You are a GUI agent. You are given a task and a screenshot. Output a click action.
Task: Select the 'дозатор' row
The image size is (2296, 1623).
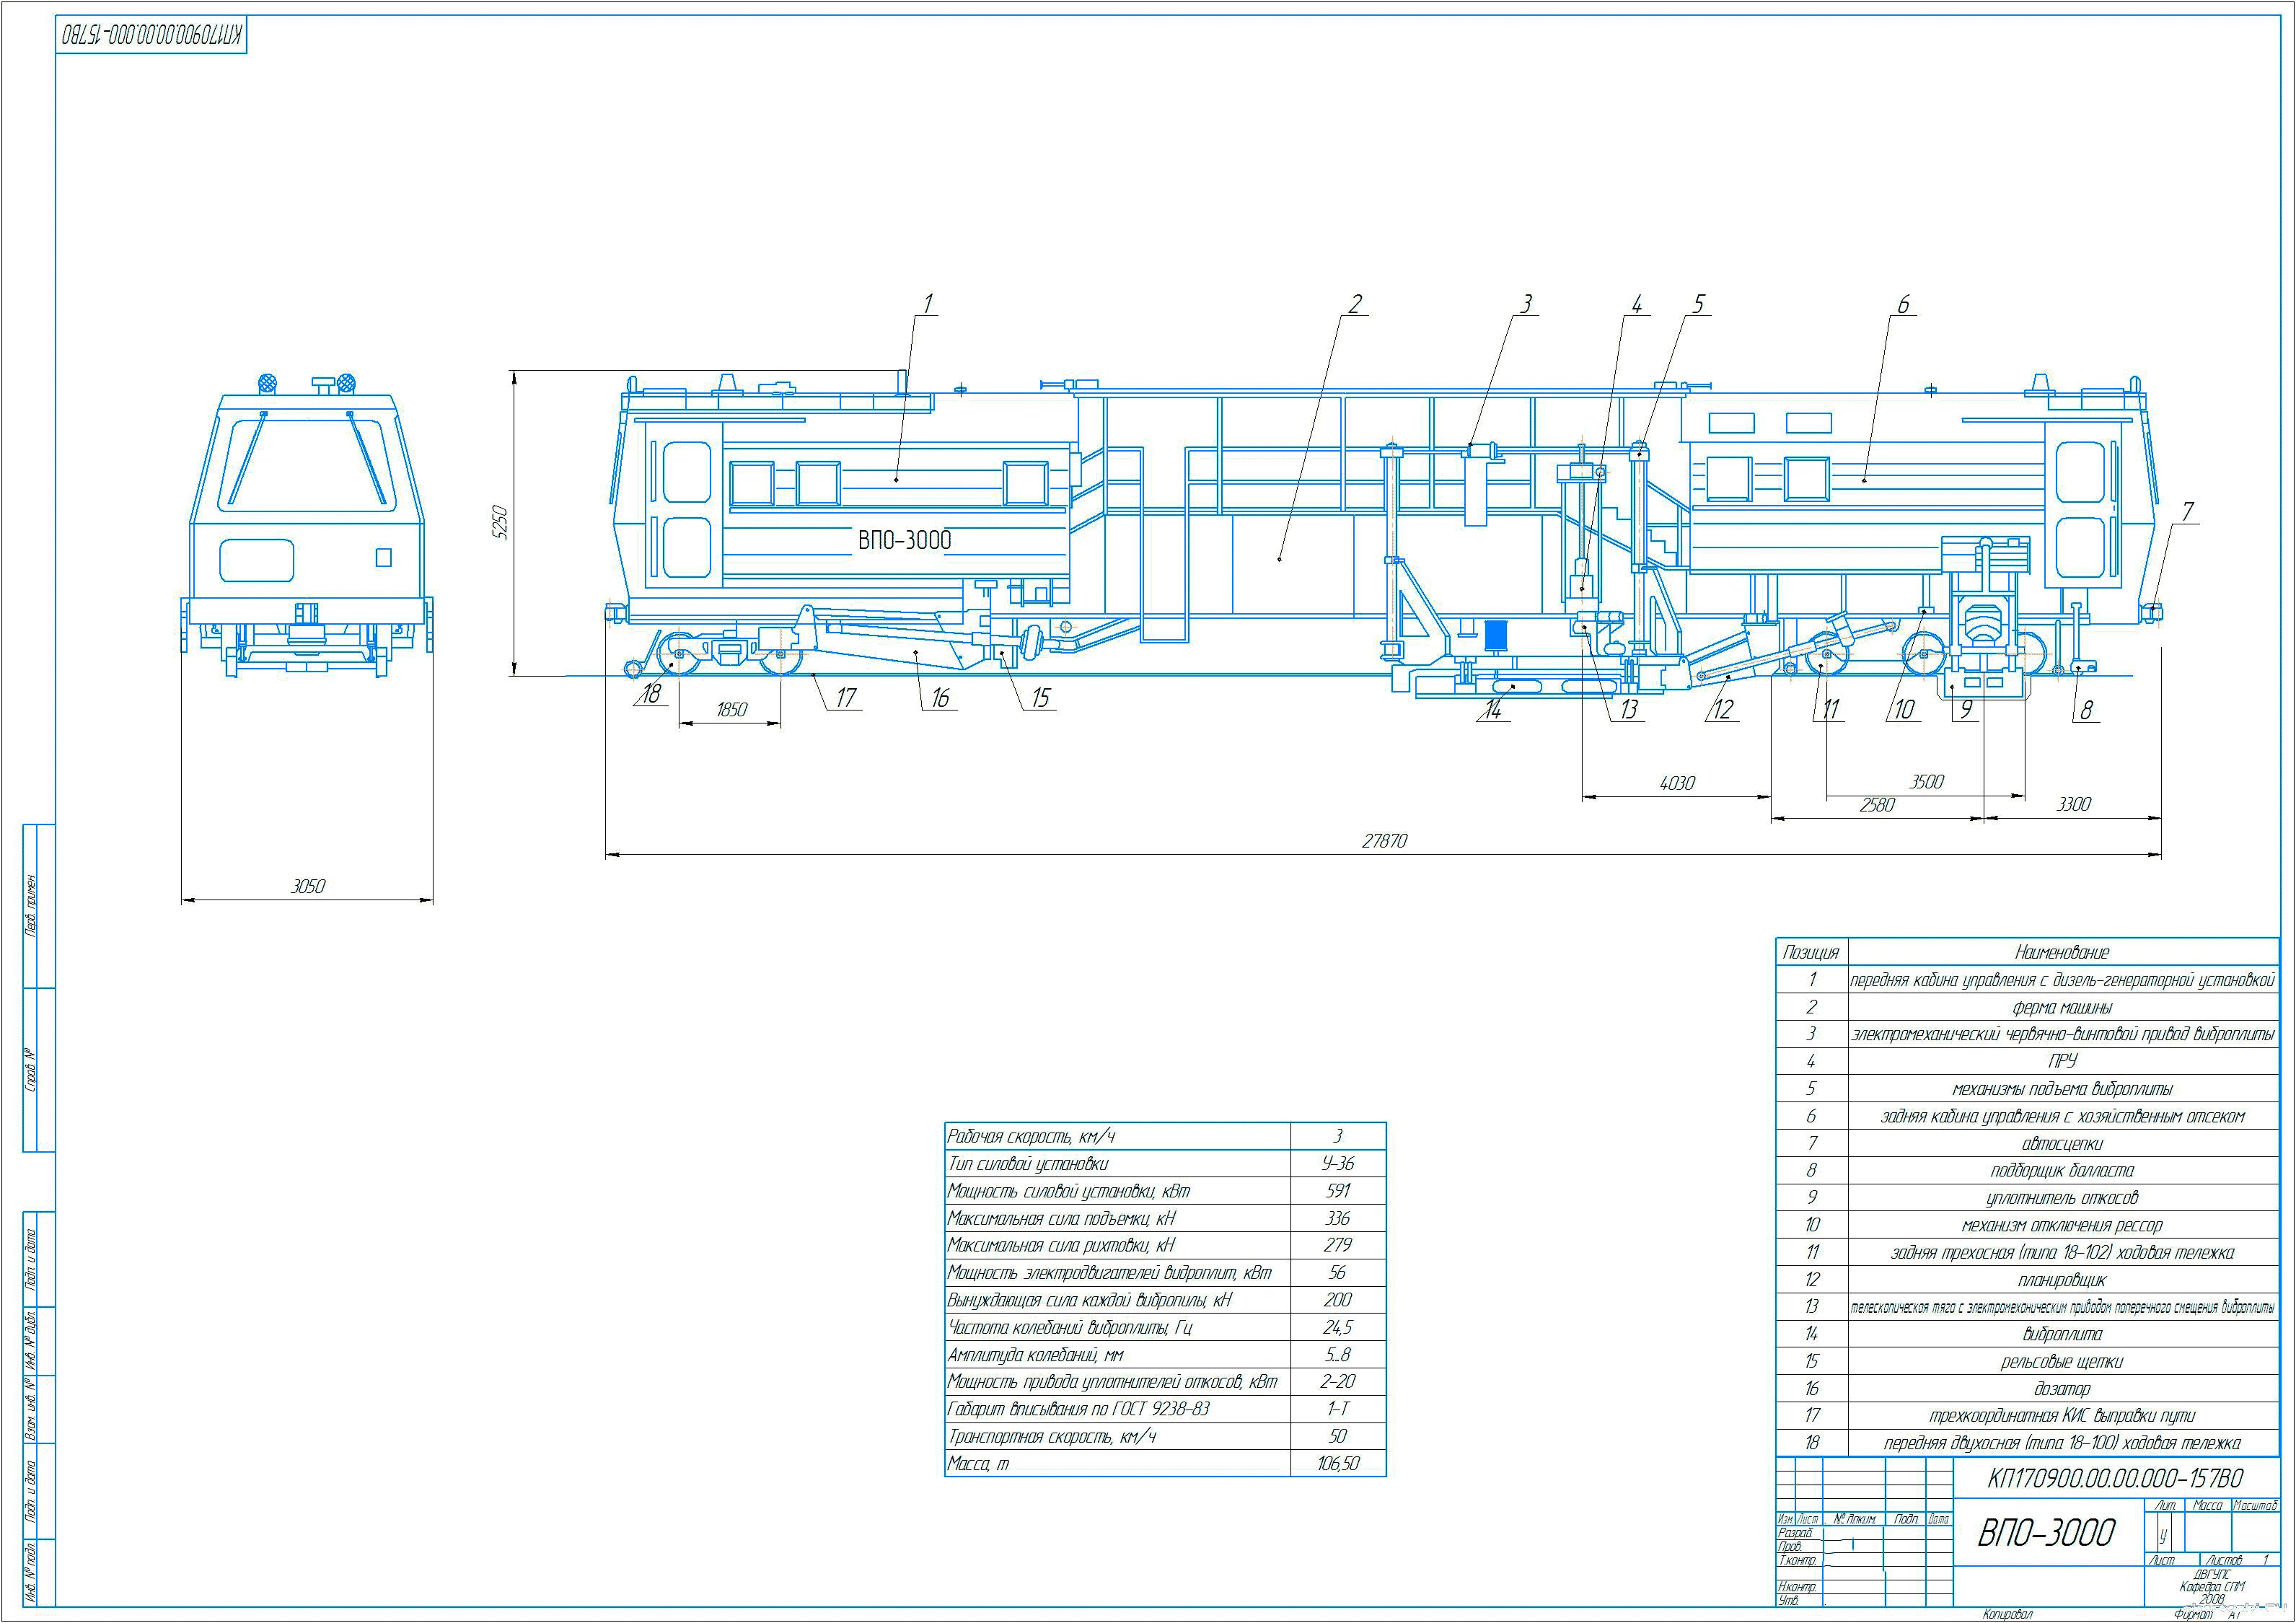click(x=2062, y=1388)
